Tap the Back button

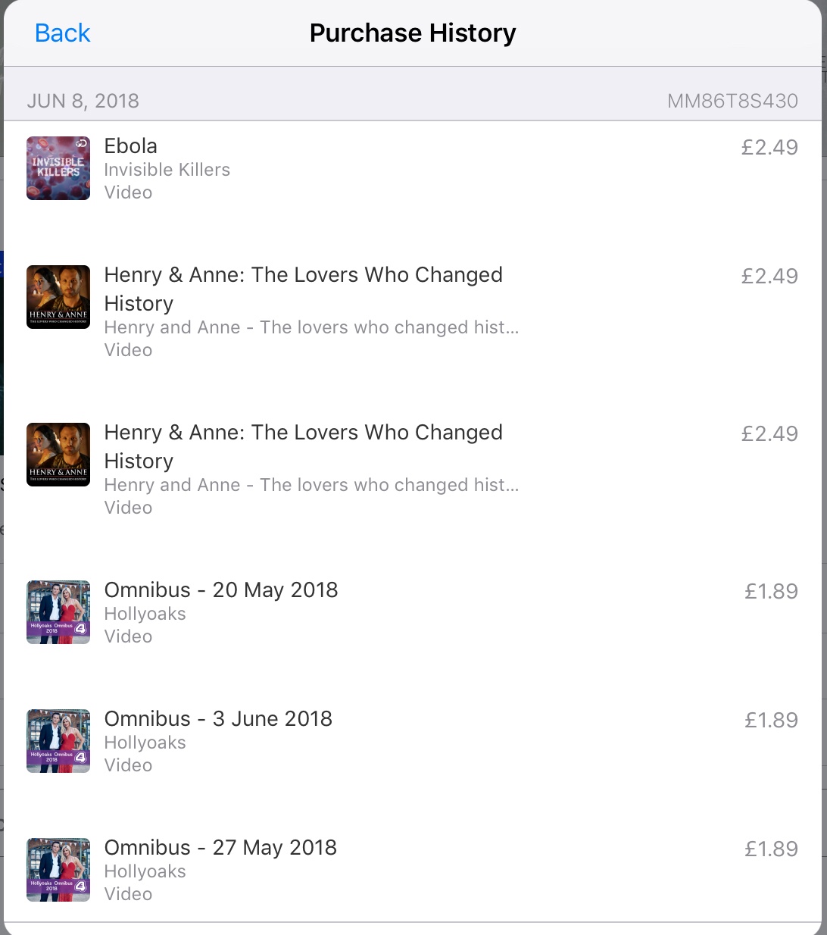tap(62, 33)
